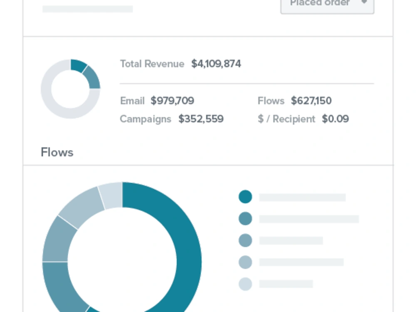Screen dimensions: 416x312
Task: Click the Campaigns label
Action: (x=145, y=119)
